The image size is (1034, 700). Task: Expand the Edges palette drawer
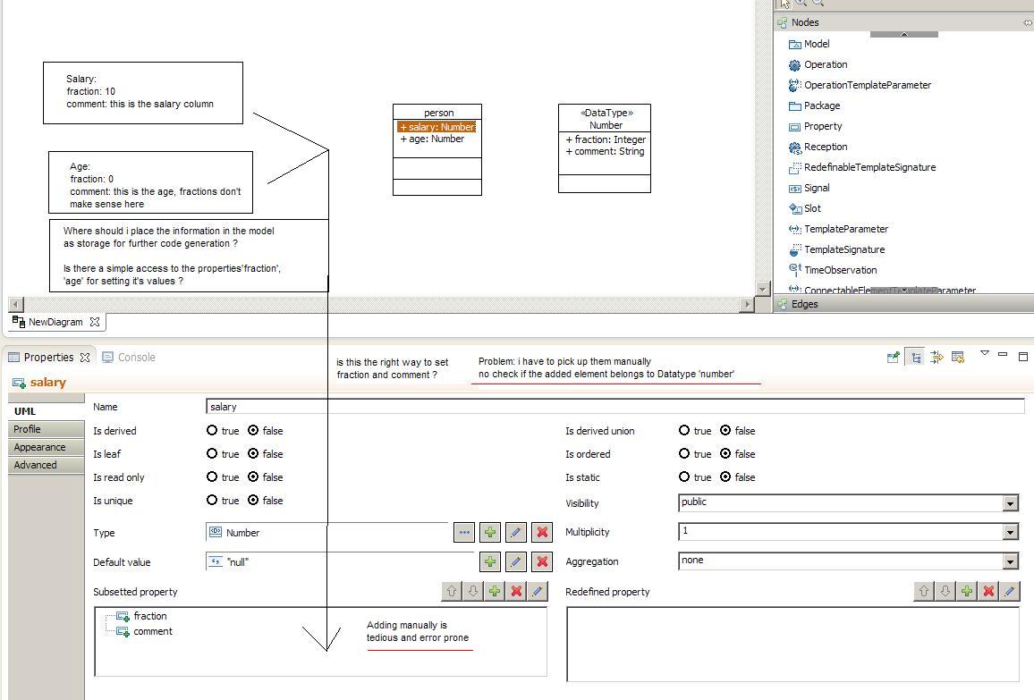pos(903,304)
